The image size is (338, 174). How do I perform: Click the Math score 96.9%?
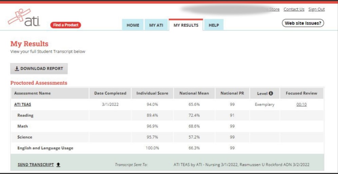coord(152,126)
